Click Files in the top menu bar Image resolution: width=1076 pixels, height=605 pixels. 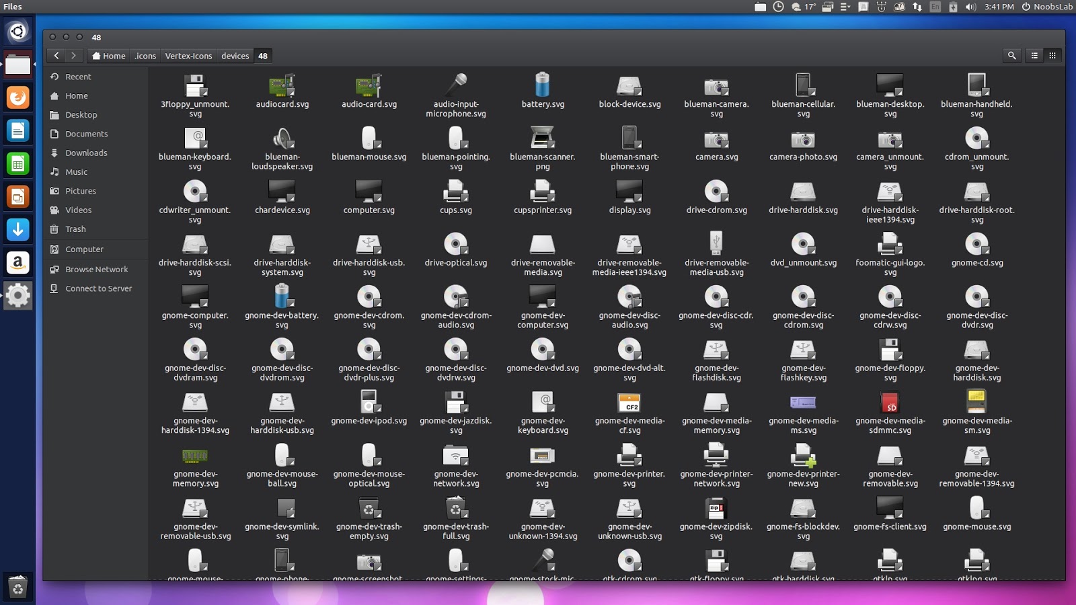pos(12,7)
